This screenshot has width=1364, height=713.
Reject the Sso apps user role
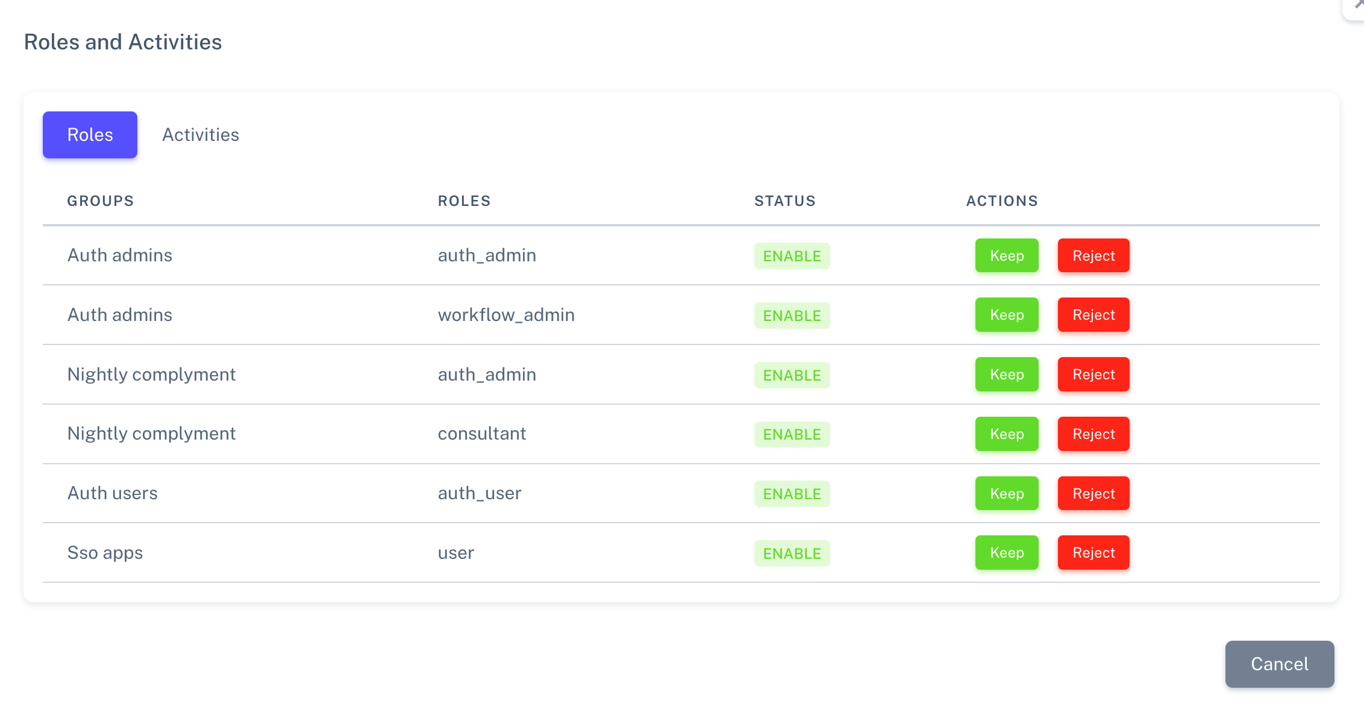(x=1093, y=553)
